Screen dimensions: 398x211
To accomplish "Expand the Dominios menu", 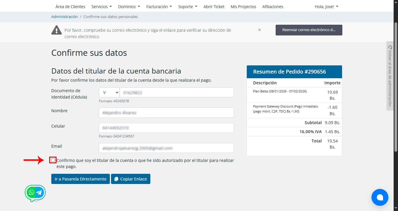I will click(129, 6).
